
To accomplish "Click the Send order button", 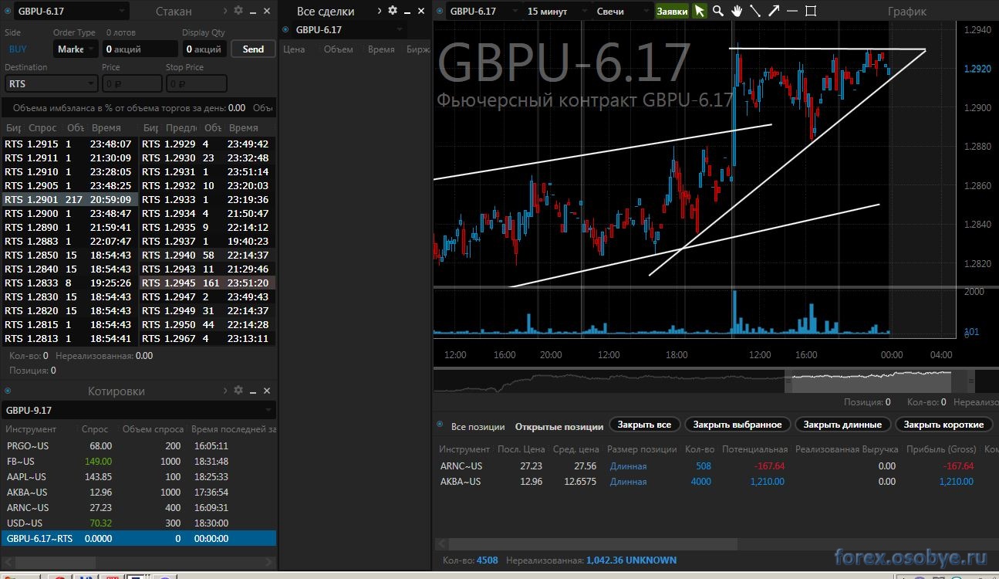I will tap(253, 49).
